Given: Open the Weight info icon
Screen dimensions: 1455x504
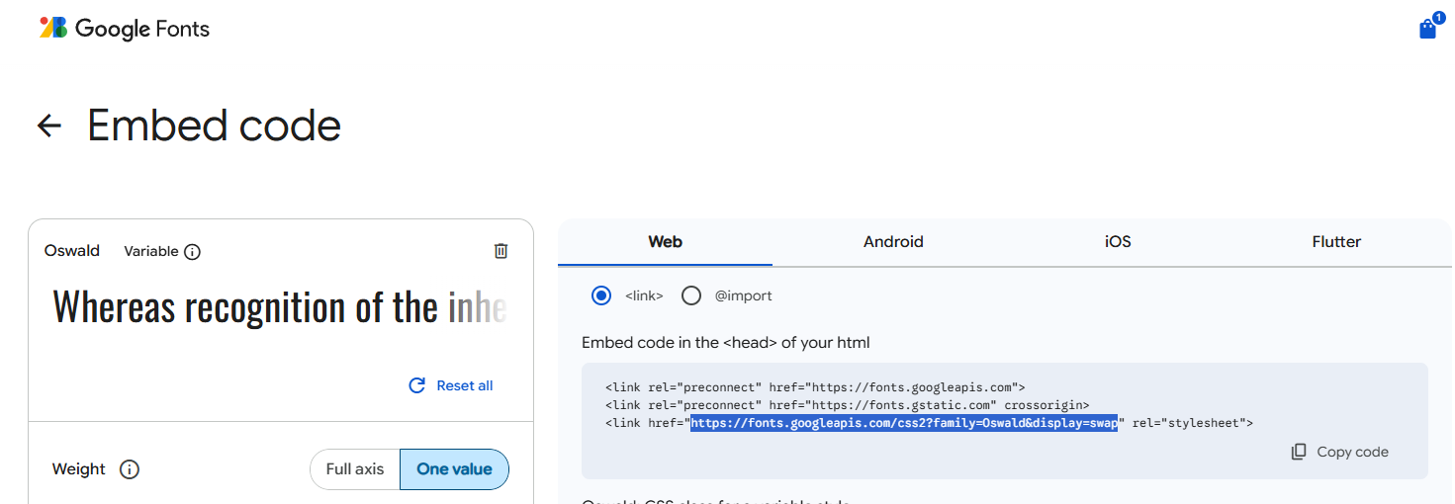Looking at the screenshot, I should point(129,469).
